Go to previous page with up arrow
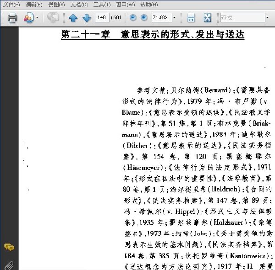The width and height of the screenshot is (275, 270). click(x=73, y=18)
